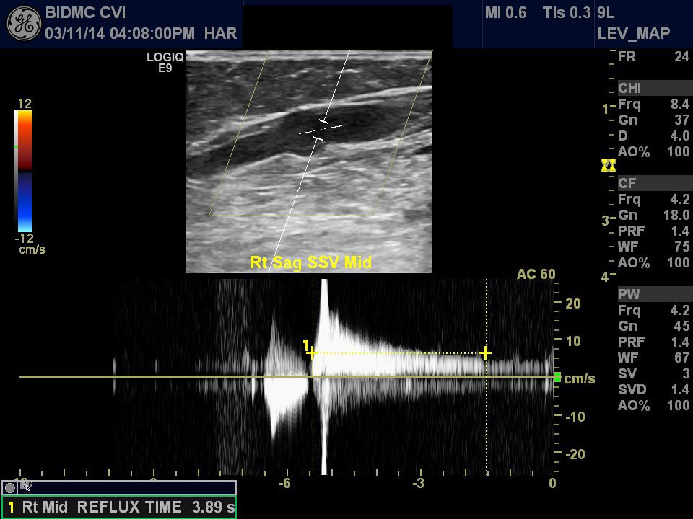Select the left reflux caliper cross marker
Screen dimensions: 693x519
pyautogui.click(x=312, y=352)
